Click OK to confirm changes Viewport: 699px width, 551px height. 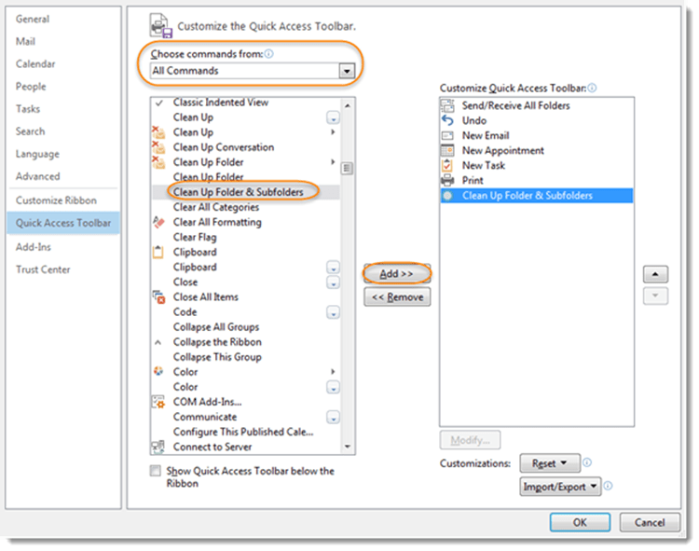580,523
